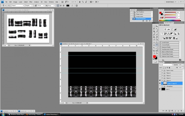Select the Eraser tool
This screenshot has width=185, height=116.
(154, 40)
